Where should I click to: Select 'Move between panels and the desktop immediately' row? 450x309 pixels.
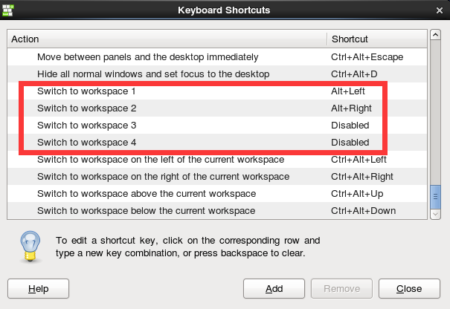[147, 56]
